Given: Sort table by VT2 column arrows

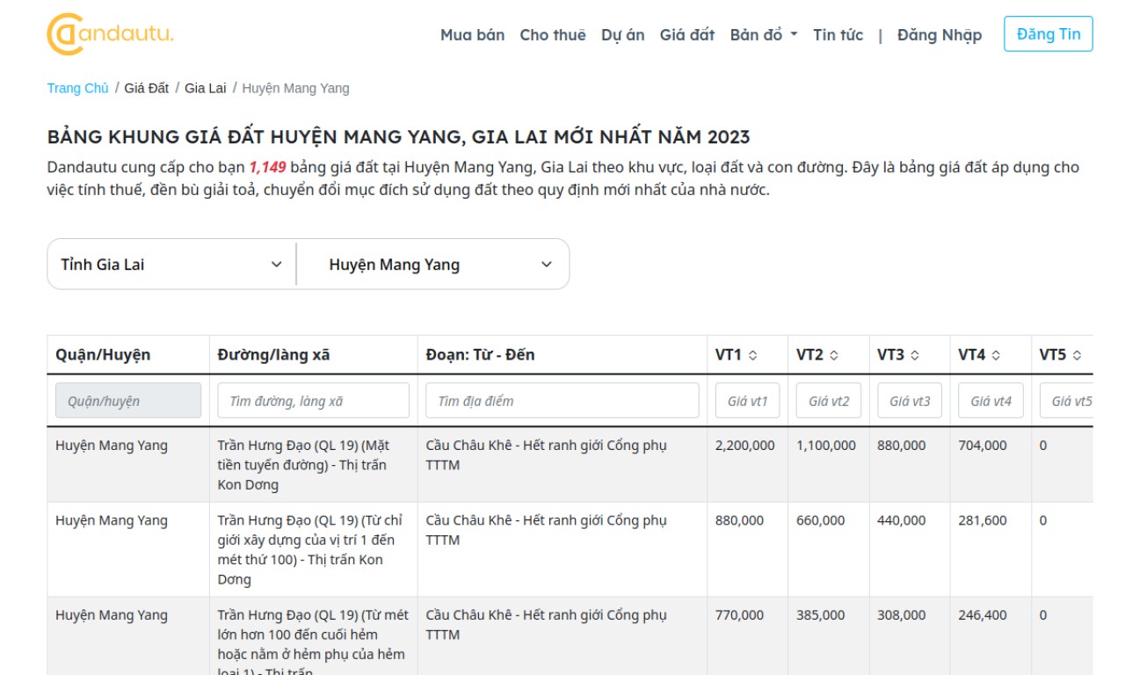Looking at the screenshot, I should pyautogui.click(x=834, y=355).
